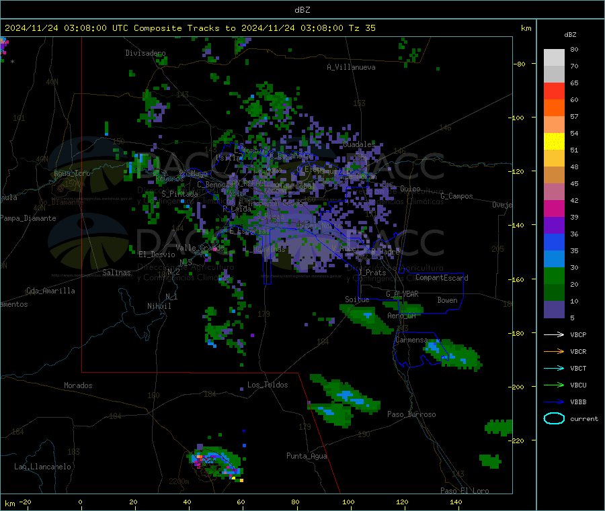Click the 'S_Pintada' map label
The width and height of the screenshot is (605, 511).
[x=179, y=194]
